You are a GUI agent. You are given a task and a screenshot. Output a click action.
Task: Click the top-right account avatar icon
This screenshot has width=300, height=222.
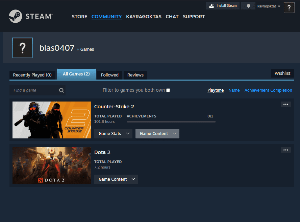pos(289,7)
